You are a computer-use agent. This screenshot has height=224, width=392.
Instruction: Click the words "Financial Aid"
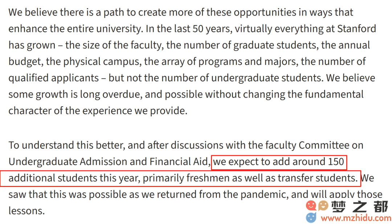(179, 162)
